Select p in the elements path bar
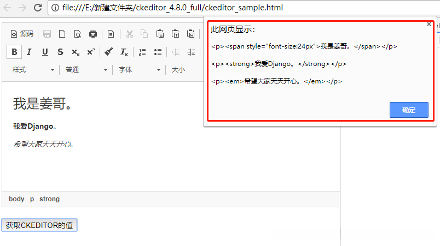The width and height of the screenshot is (440, 246). [32, 199]
